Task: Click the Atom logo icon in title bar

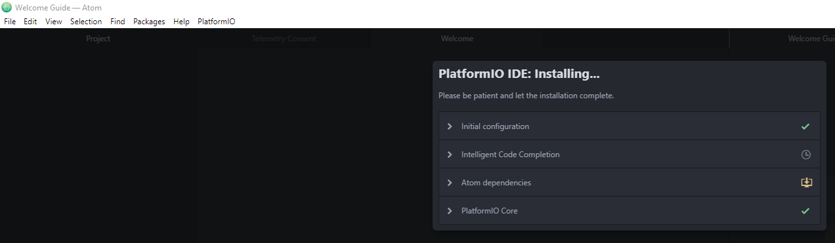Action: [x=7, y=8]
